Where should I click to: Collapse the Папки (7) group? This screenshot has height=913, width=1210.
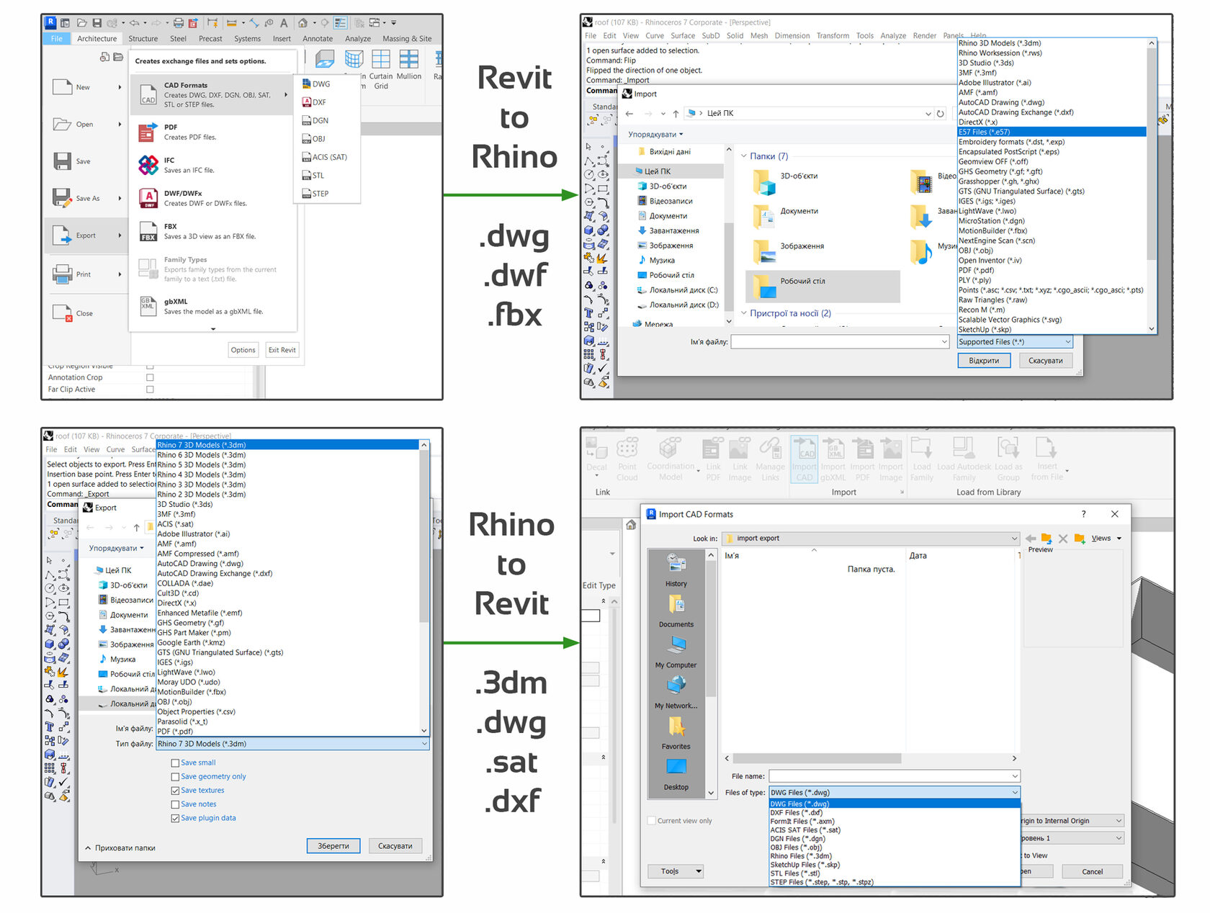pos(745,156)
